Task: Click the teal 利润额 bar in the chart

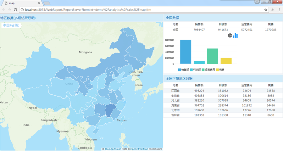Action: (x=199, y=62)
